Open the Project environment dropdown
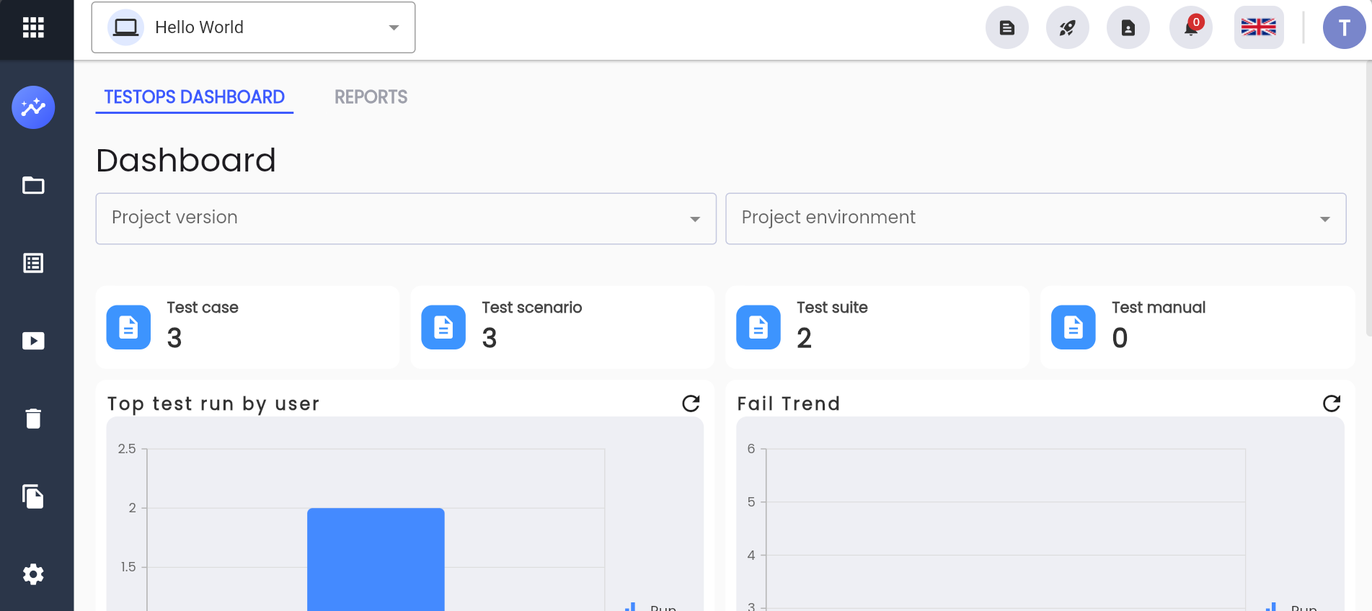The image size is (1372, 611). click(x=1036, y=218)
